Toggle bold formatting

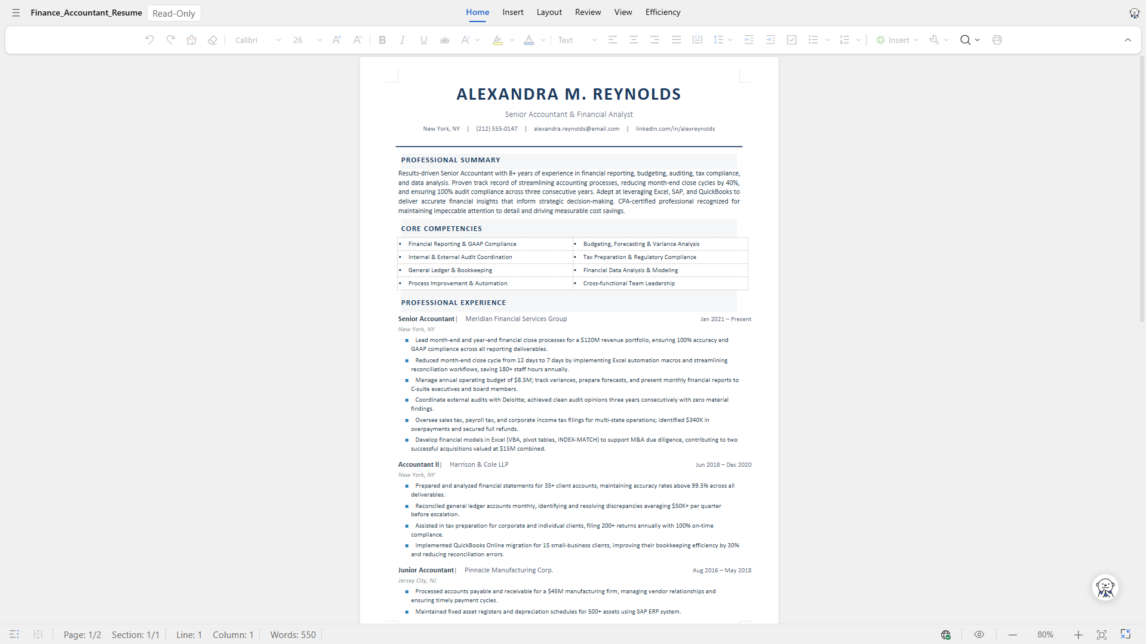382,40
